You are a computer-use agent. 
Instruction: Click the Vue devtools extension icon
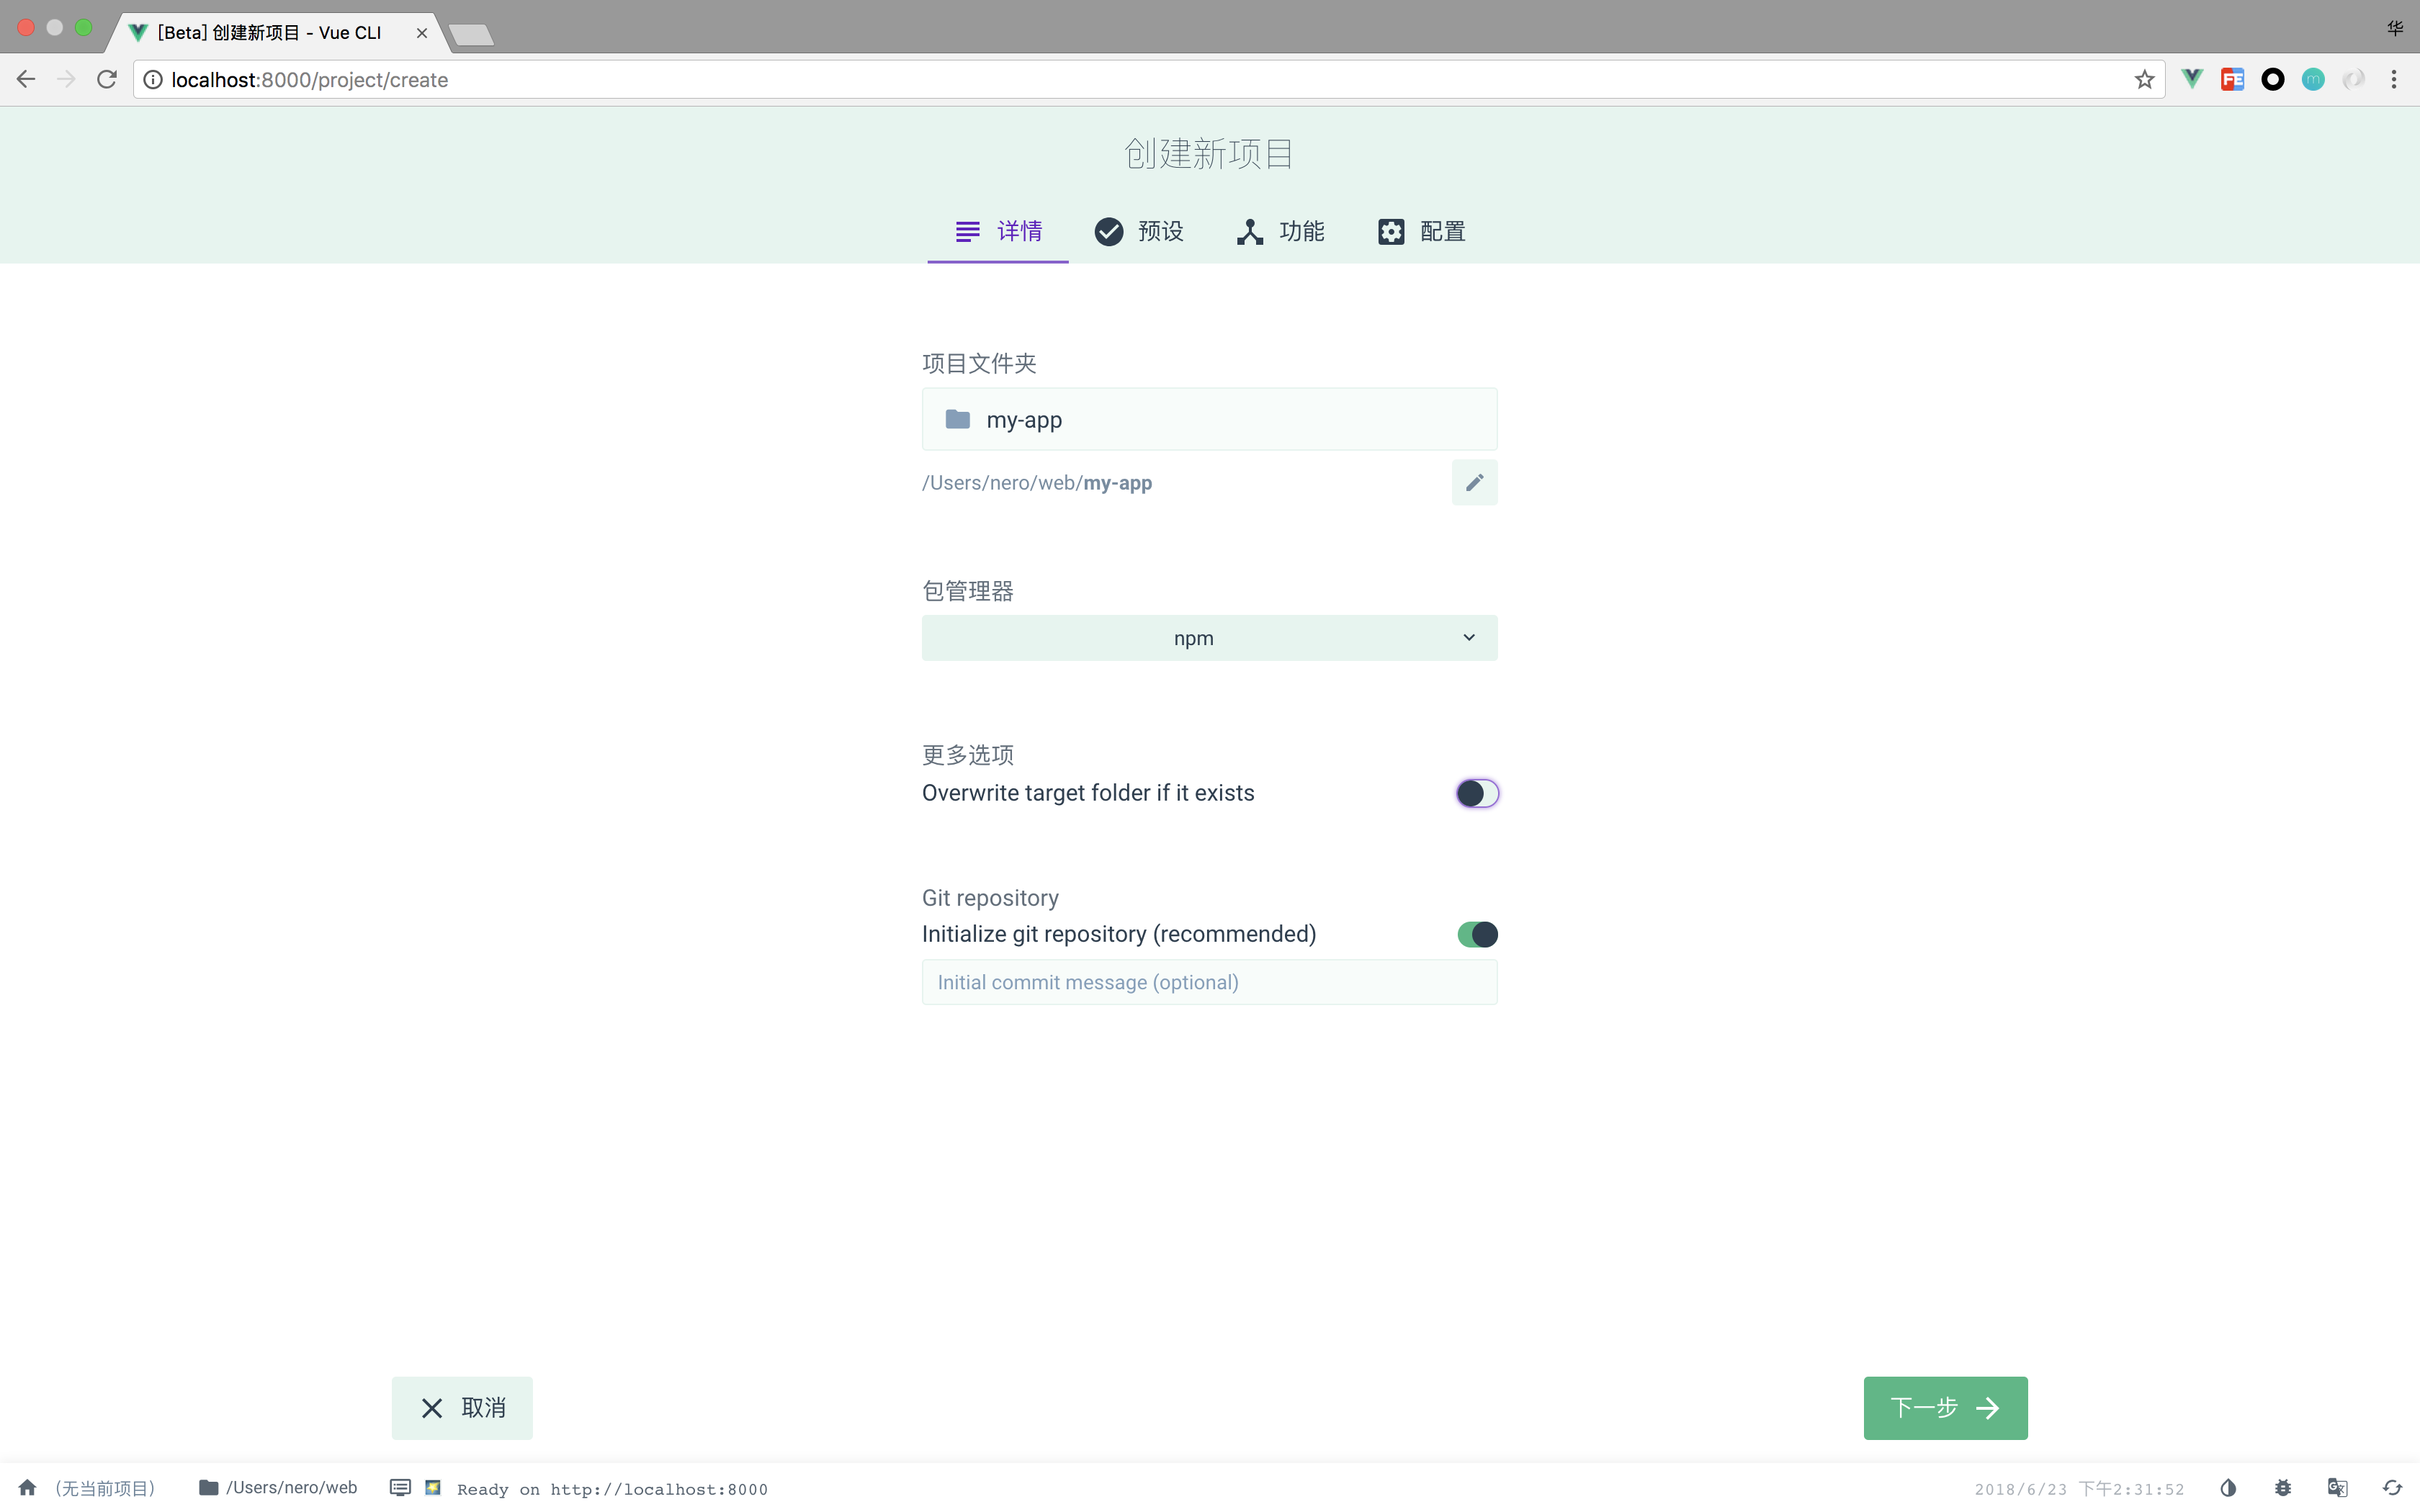(x=2190, y=79)
